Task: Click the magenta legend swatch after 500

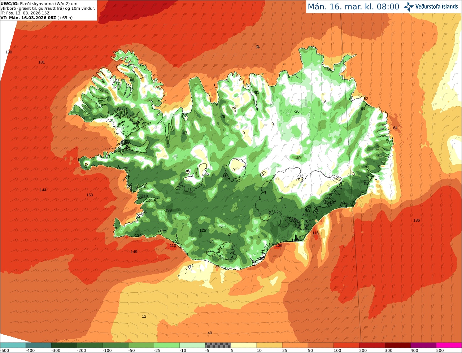Action: click(449, 345)
